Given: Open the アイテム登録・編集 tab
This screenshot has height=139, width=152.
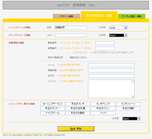Looking at the screenshot, I should (x=132, y=16).
